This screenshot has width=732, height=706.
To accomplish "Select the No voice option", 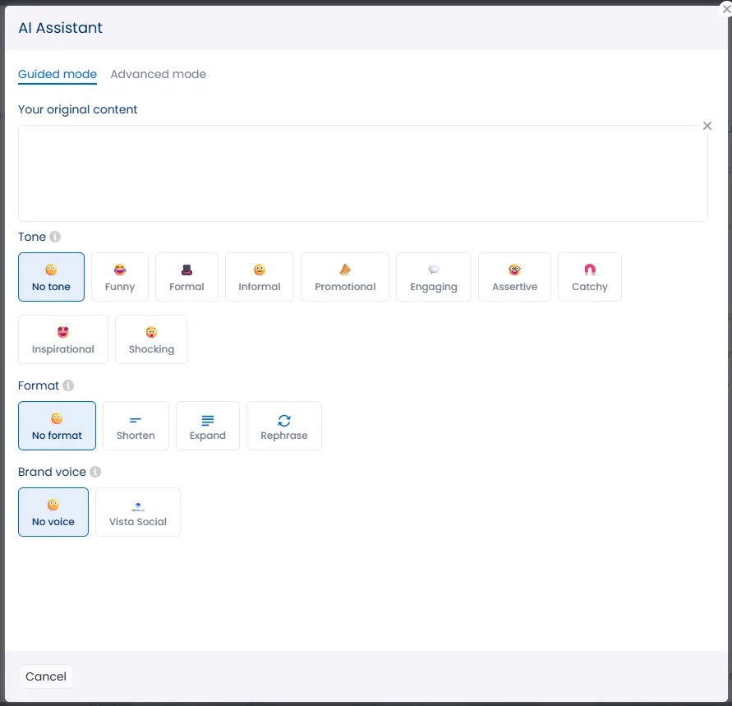I will [x=53, y=512].
